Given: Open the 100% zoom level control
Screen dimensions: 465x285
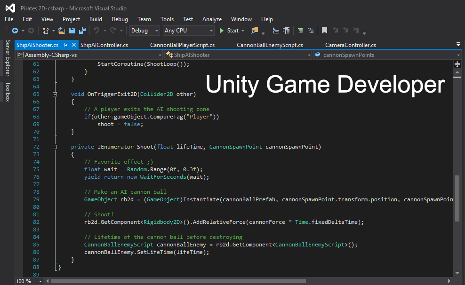Looking at the screenshot, I should (x=28, y=281).
